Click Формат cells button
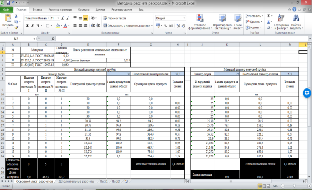312x190 pixels. coord(253,27)
